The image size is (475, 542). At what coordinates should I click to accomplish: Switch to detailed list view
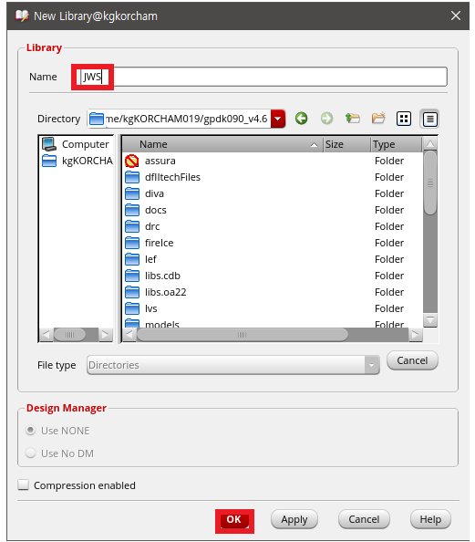tap(429, 120)
